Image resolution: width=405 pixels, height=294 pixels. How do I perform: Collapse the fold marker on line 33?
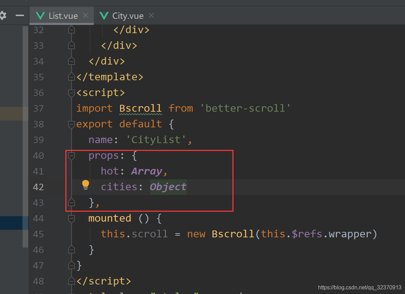pyautogui.click(x=72, y=45)
